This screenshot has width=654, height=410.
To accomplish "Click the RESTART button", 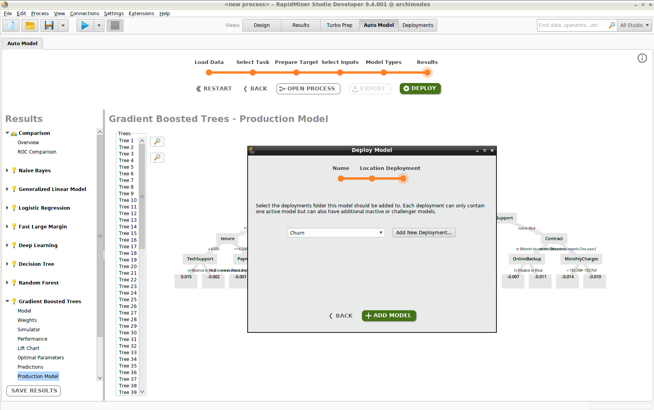I will [x=214, y=88].
